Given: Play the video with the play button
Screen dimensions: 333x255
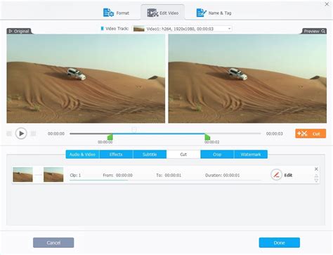Looking at the screenshot, I should tap(21, 133).
